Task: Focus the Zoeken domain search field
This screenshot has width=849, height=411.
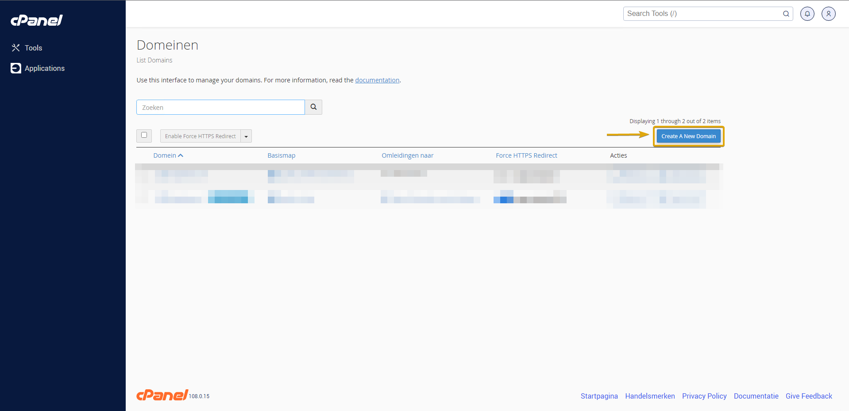Action: click(220, 107)
